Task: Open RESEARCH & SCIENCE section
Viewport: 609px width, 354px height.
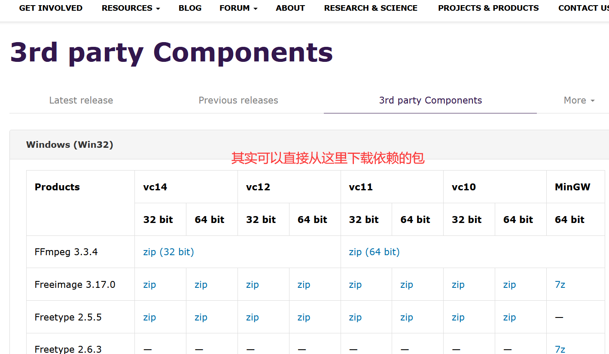Action: 371,8
